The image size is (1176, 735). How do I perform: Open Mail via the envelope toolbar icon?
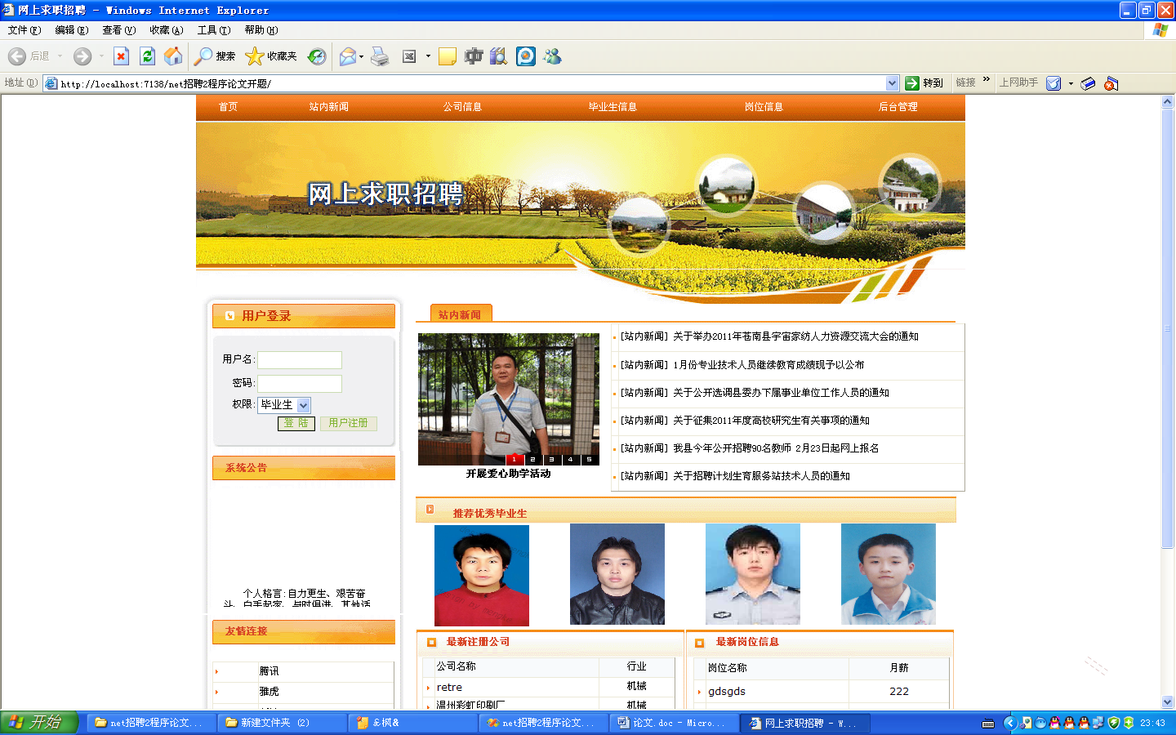347,56
